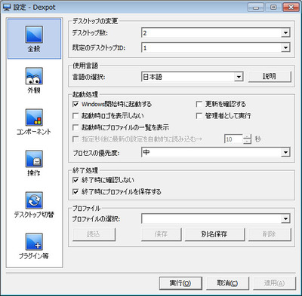Click the seconds spinner up arrow
The height and width of the screenshot is (296, 302).
[248, 137]
